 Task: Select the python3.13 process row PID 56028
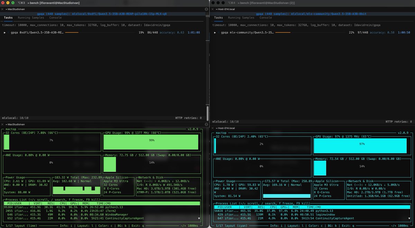pos(312,211)
